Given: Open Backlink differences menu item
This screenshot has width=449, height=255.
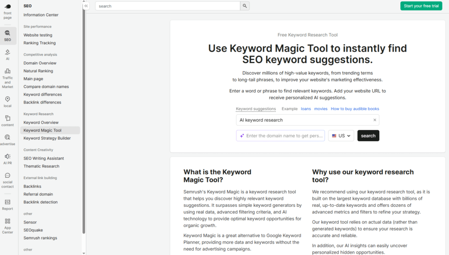Looking at the screenshot, I should pyautogui.click(x=42, y=102).
